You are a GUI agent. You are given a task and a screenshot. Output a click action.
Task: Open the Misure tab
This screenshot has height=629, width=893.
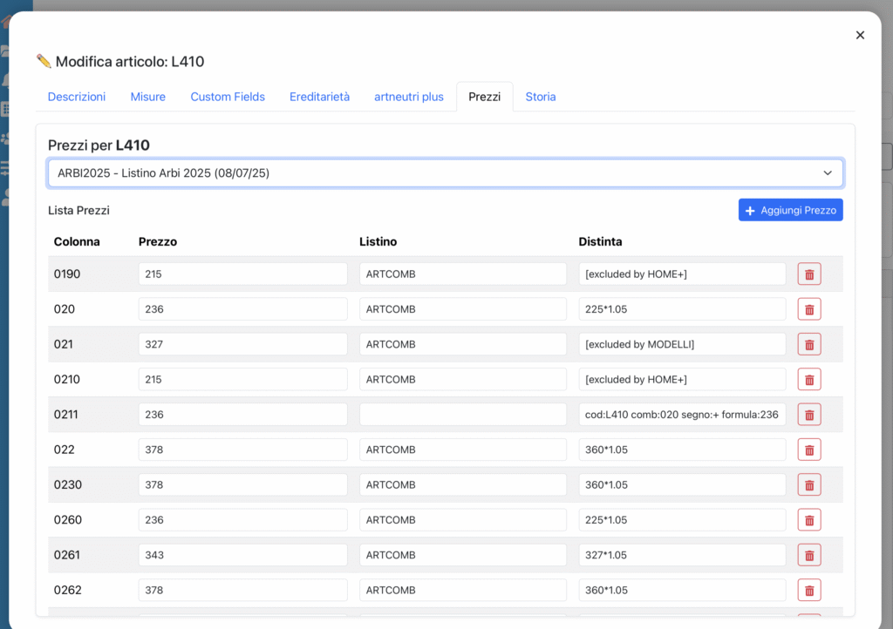[x=148, y=97]
